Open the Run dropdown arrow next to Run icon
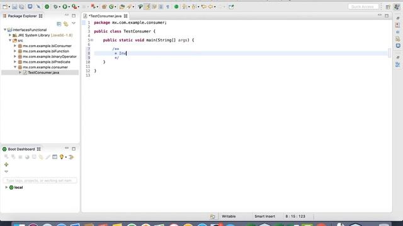Viewport: 403px width, 226px height. [69, 7]
